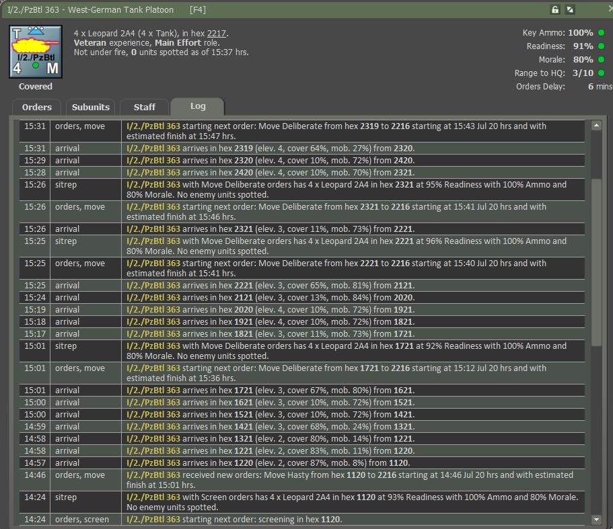Click the 'Covered' status label
The width and height of the screenshot is (613, 529).
click(x=36, y=86)
